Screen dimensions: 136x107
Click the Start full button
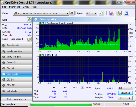pyautogui.click(x=125, y=93)
